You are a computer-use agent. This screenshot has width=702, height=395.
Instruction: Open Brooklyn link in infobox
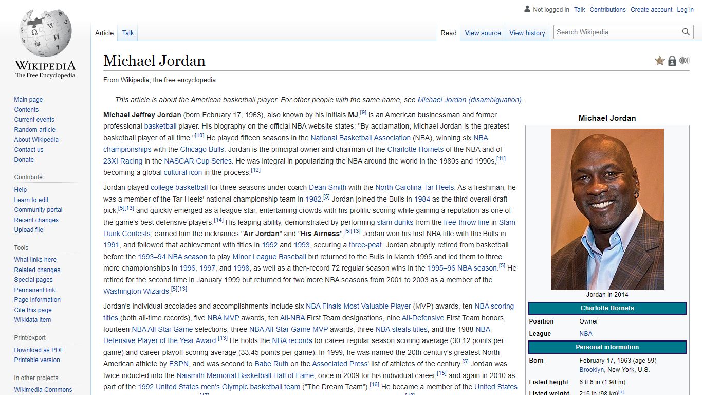(x=592, y=370)
